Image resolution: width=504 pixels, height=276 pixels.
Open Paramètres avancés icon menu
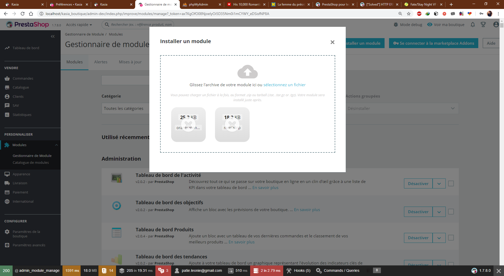[7, 245]
